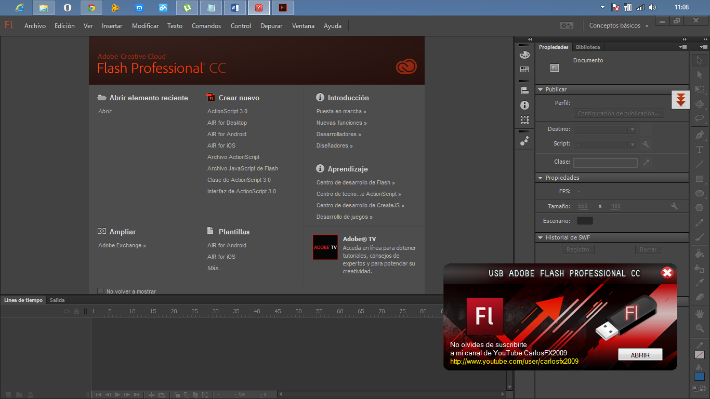Collapse the Publicar section

(541, 89)
